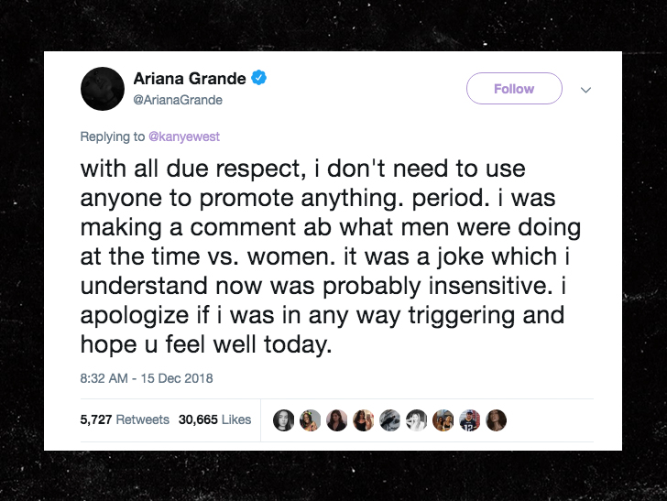667x501 pixels.
Task: Open third liker avatar in the row
Action: point(336,420)
